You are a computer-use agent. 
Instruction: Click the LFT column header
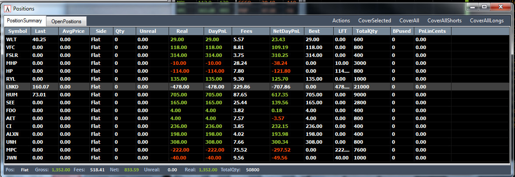point(342,31)
